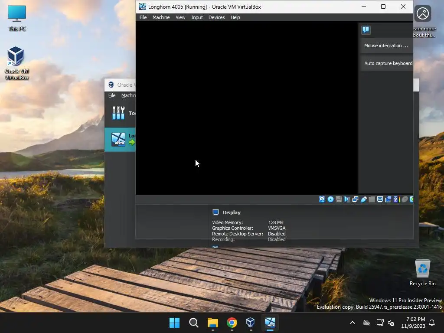Open taskbar Search
The width and height of the screenshot is (444, 333).
194,323
